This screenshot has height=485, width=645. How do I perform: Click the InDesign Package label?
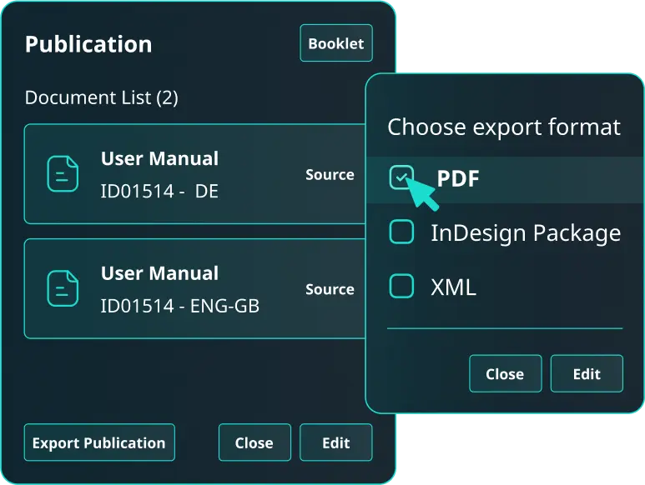(x=526, y=233)
